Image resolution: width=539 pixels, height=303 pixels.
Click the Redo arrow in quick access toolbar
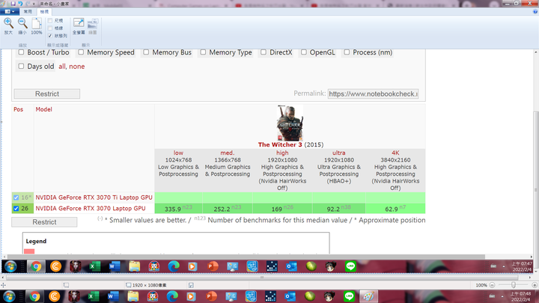click(28, 4)
